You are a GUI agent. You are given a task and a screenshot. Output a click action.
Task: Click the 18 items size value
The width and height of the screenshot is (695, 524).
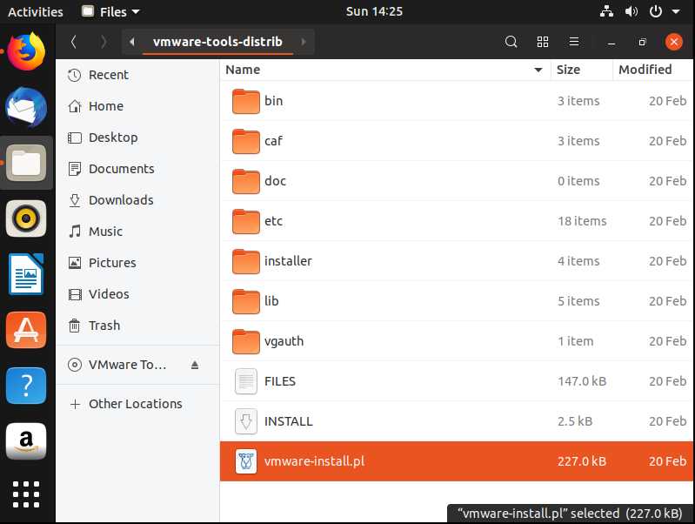582,221
